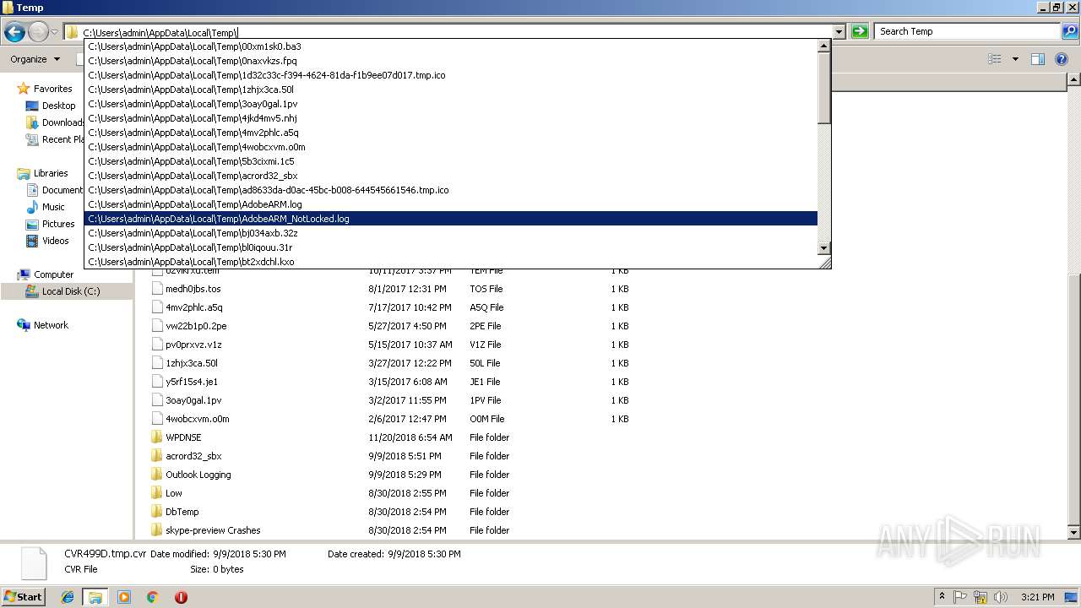Open Desktop in Favorites

(x=58, y=106)
